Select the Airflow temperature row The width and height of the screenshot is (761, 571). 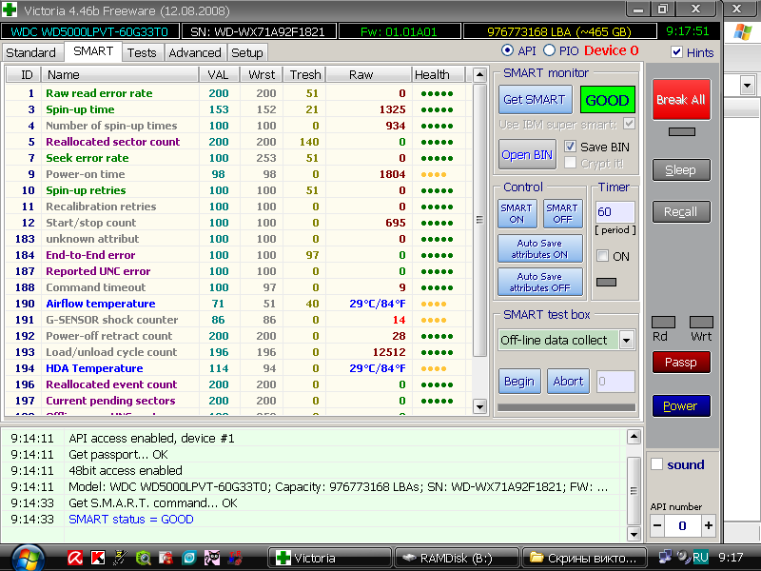click(x=238, y=304)
